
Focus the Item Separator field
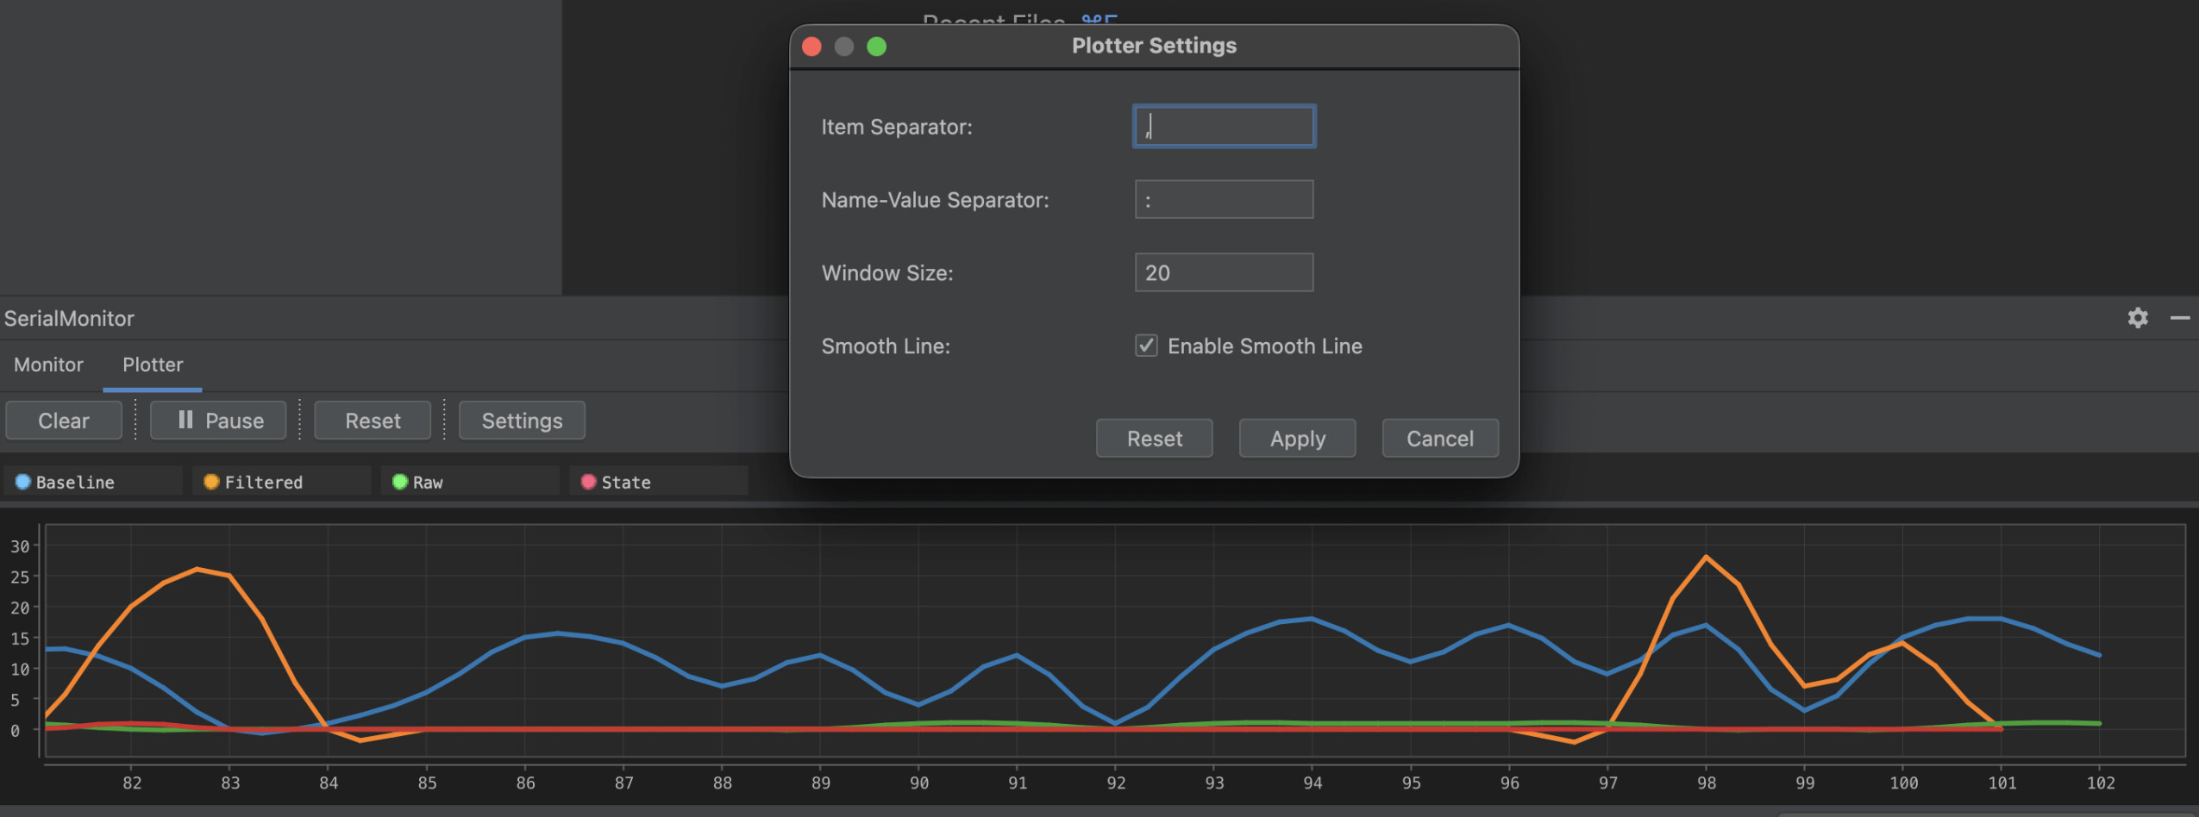tap(1224, 127)
